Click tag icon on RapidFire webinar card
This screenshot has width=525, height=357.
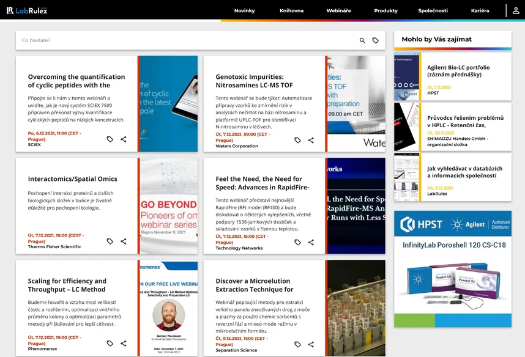(297, 242)
